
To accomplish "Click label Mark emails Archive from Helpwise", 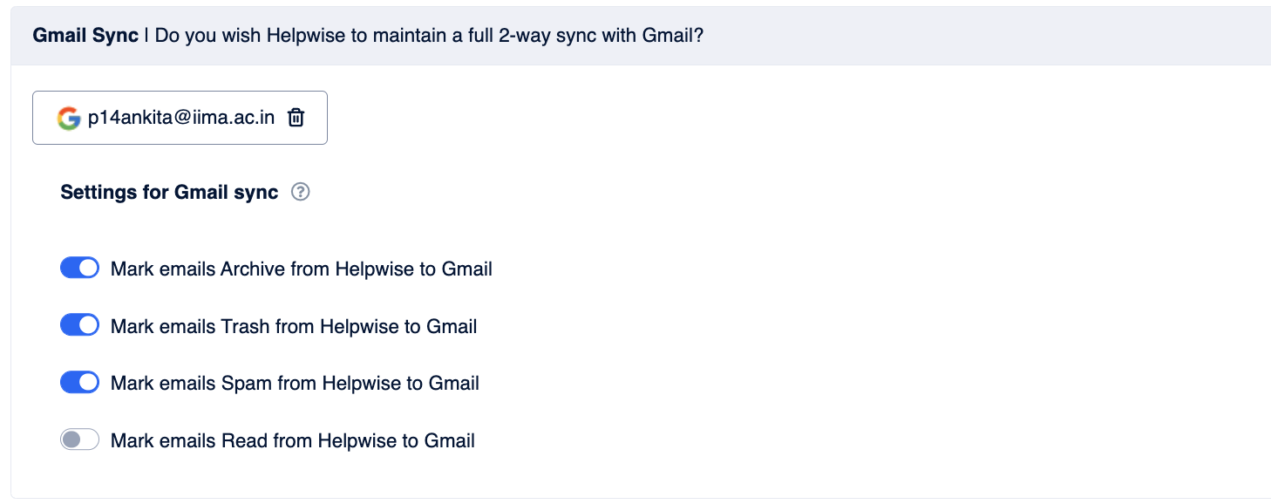I will click(302, 269).
